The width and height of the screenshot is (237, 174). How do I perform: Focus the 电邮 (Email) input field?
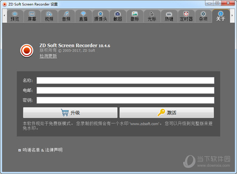click(125, 90)
